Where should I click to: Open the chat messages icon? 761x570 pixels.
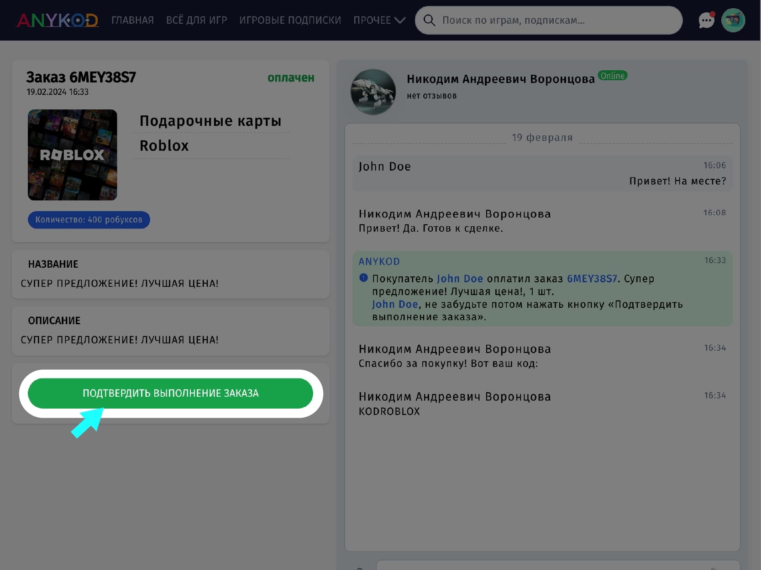(706, 20)
